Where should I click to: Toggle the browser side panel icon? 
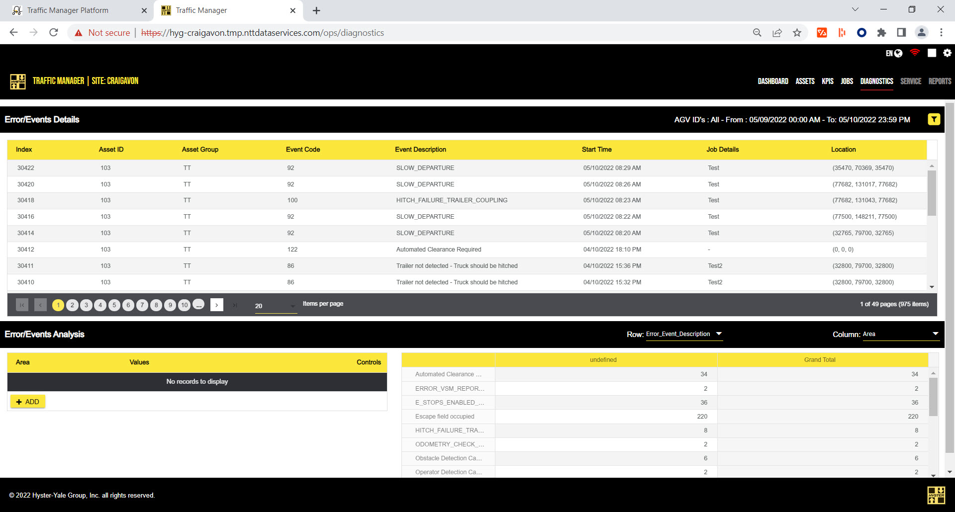click(x=901, y=33)
